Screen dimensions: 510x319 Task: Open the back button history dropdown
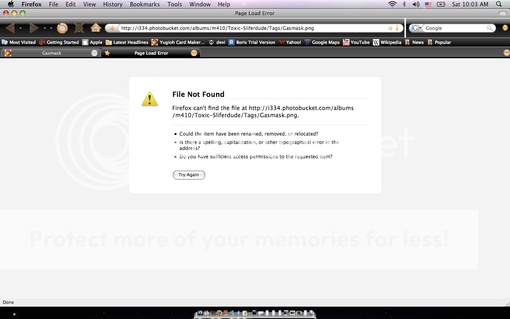tap(21, 28)
